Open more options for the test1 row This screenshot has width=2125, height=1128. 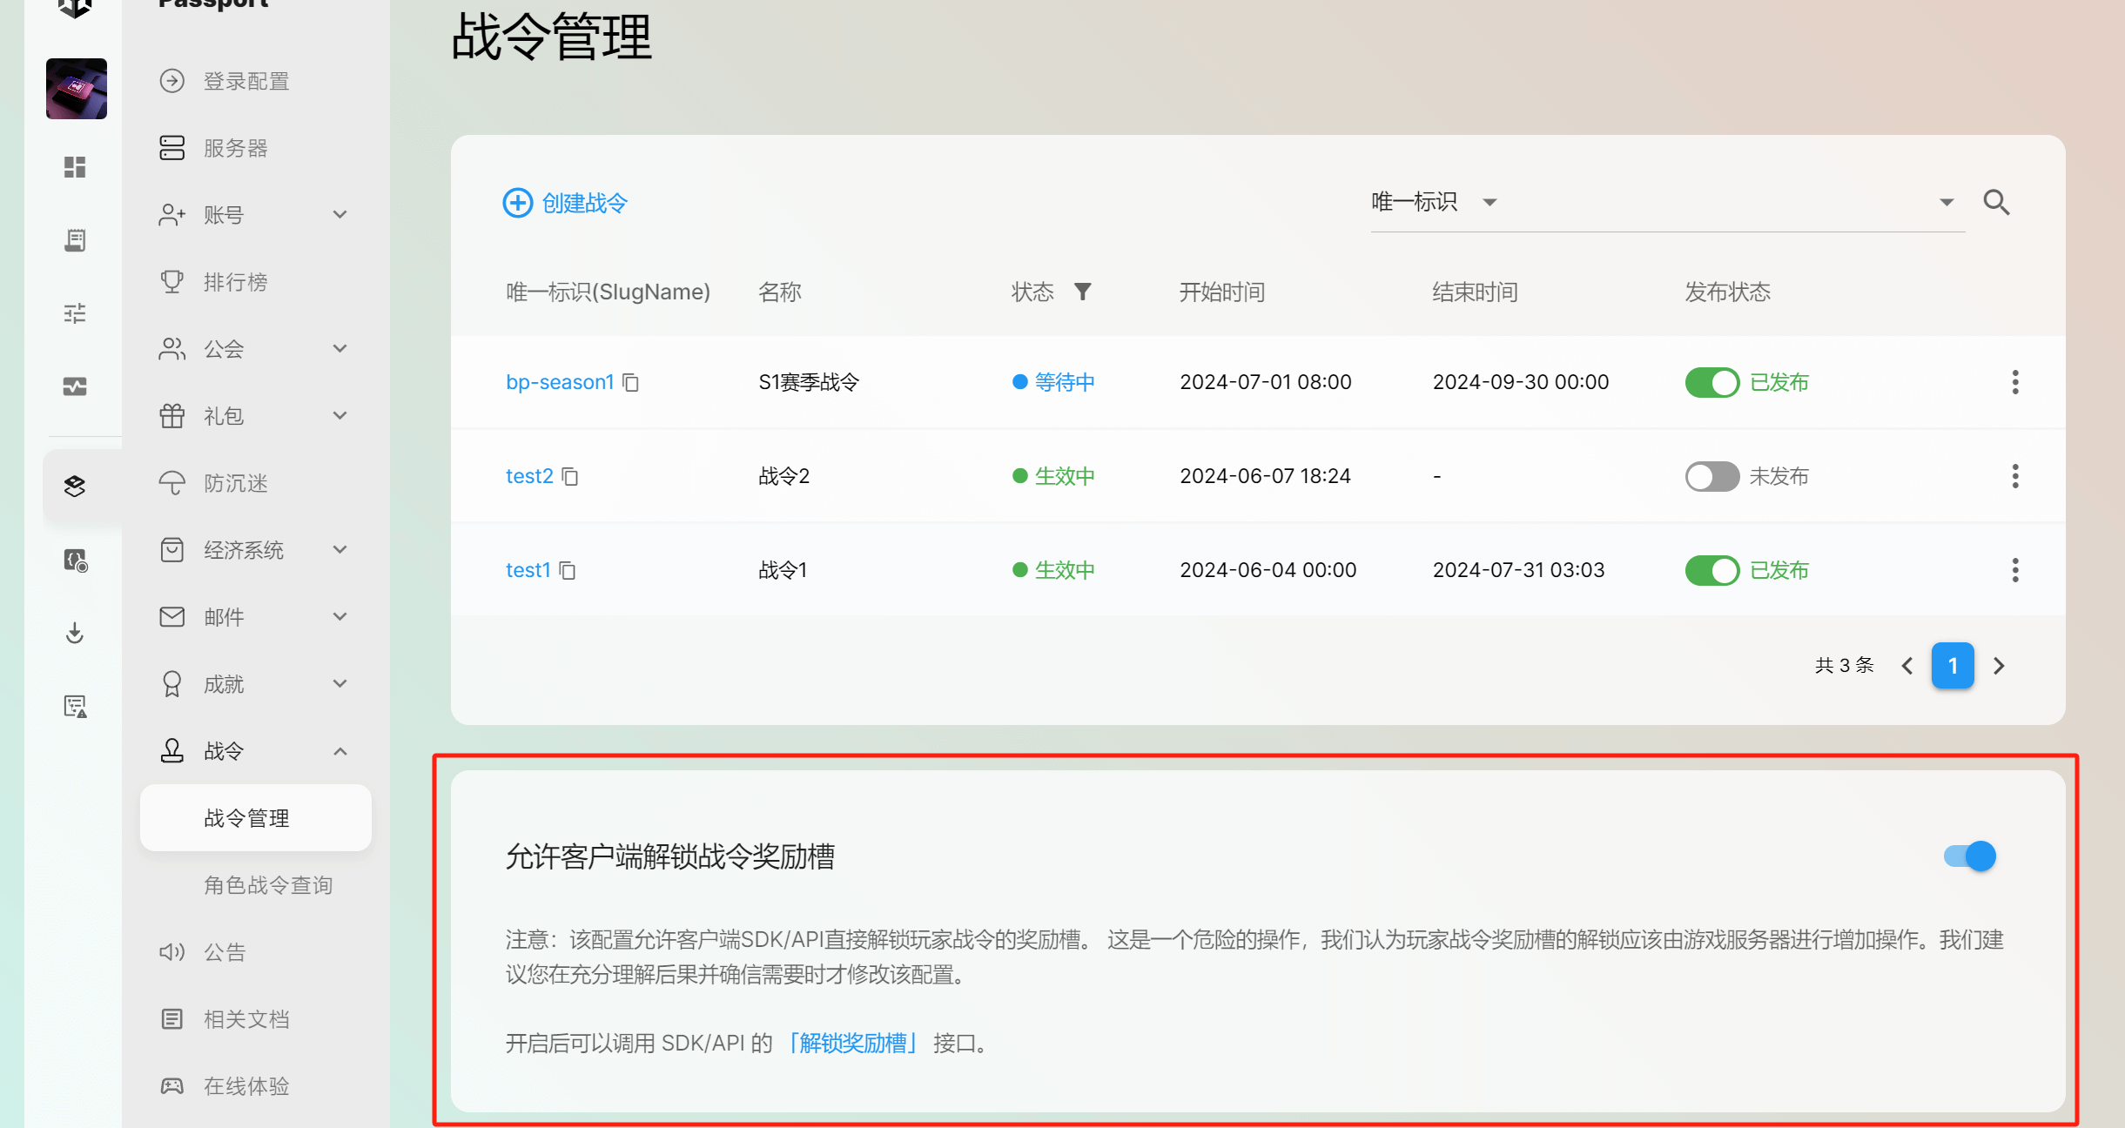pyautogui.click(x=2014, y=570)
